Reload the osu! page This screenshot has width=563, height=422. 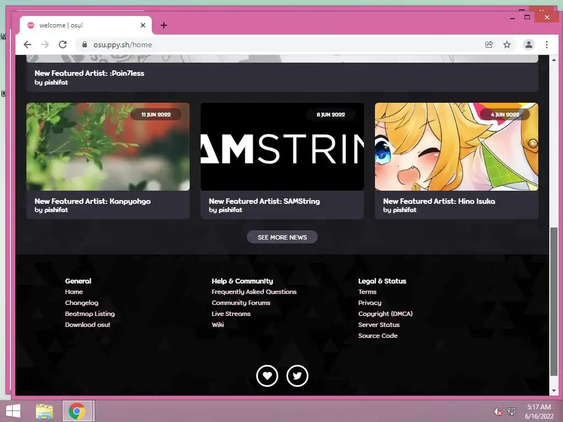click(x=63, y=45)
